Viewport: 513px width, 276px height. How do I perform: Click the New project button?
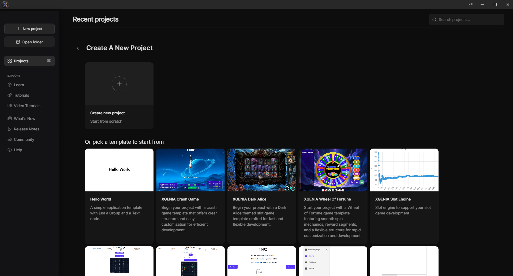point(29,29)
